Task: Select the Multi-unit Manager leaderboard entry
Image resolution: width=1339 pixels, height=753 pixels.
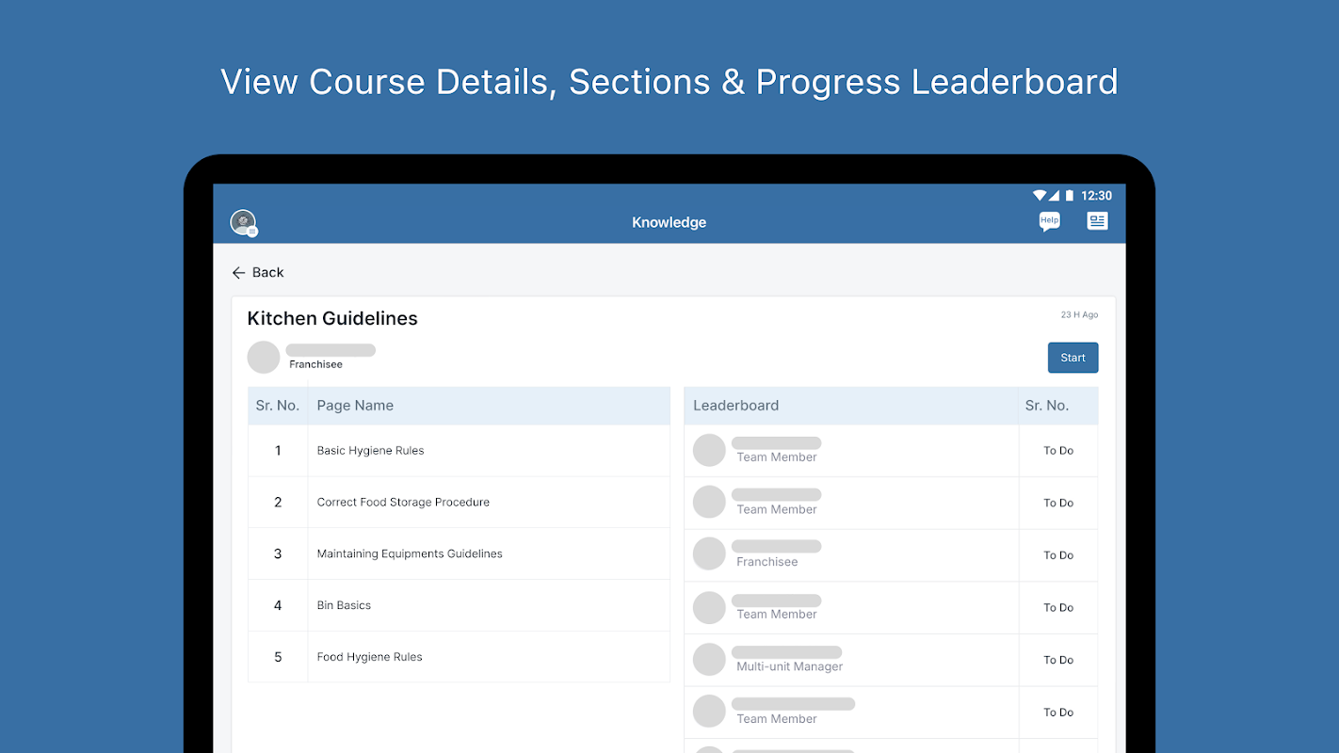Action: coord(789,660)
